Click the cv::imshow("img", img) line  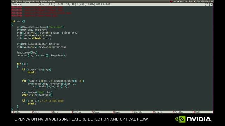pyautogui.click(x=38, y=92)
